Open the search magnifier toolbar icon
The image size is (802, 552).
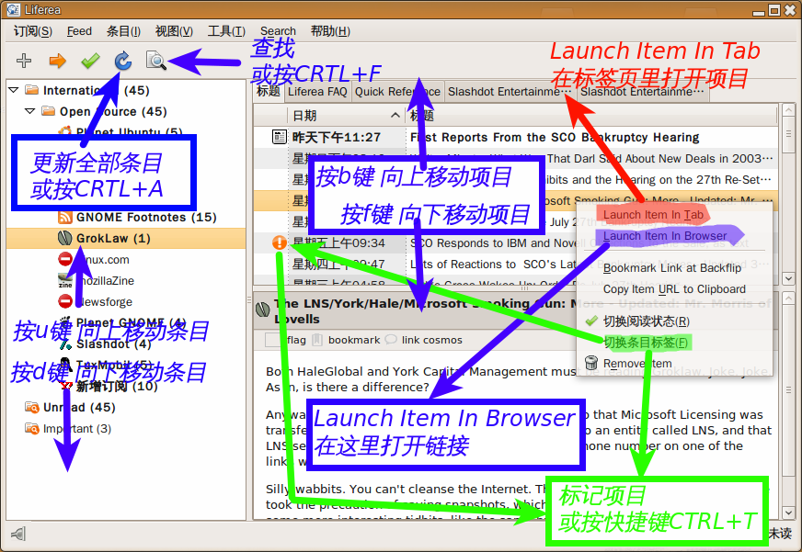point(156,61)
